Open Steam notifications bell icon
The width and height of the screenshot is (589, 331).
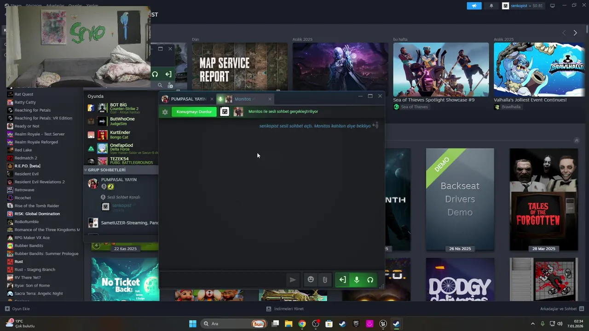point(491,6)
